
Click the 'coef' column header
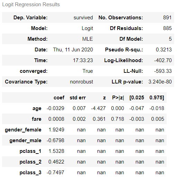click(59, 98)
